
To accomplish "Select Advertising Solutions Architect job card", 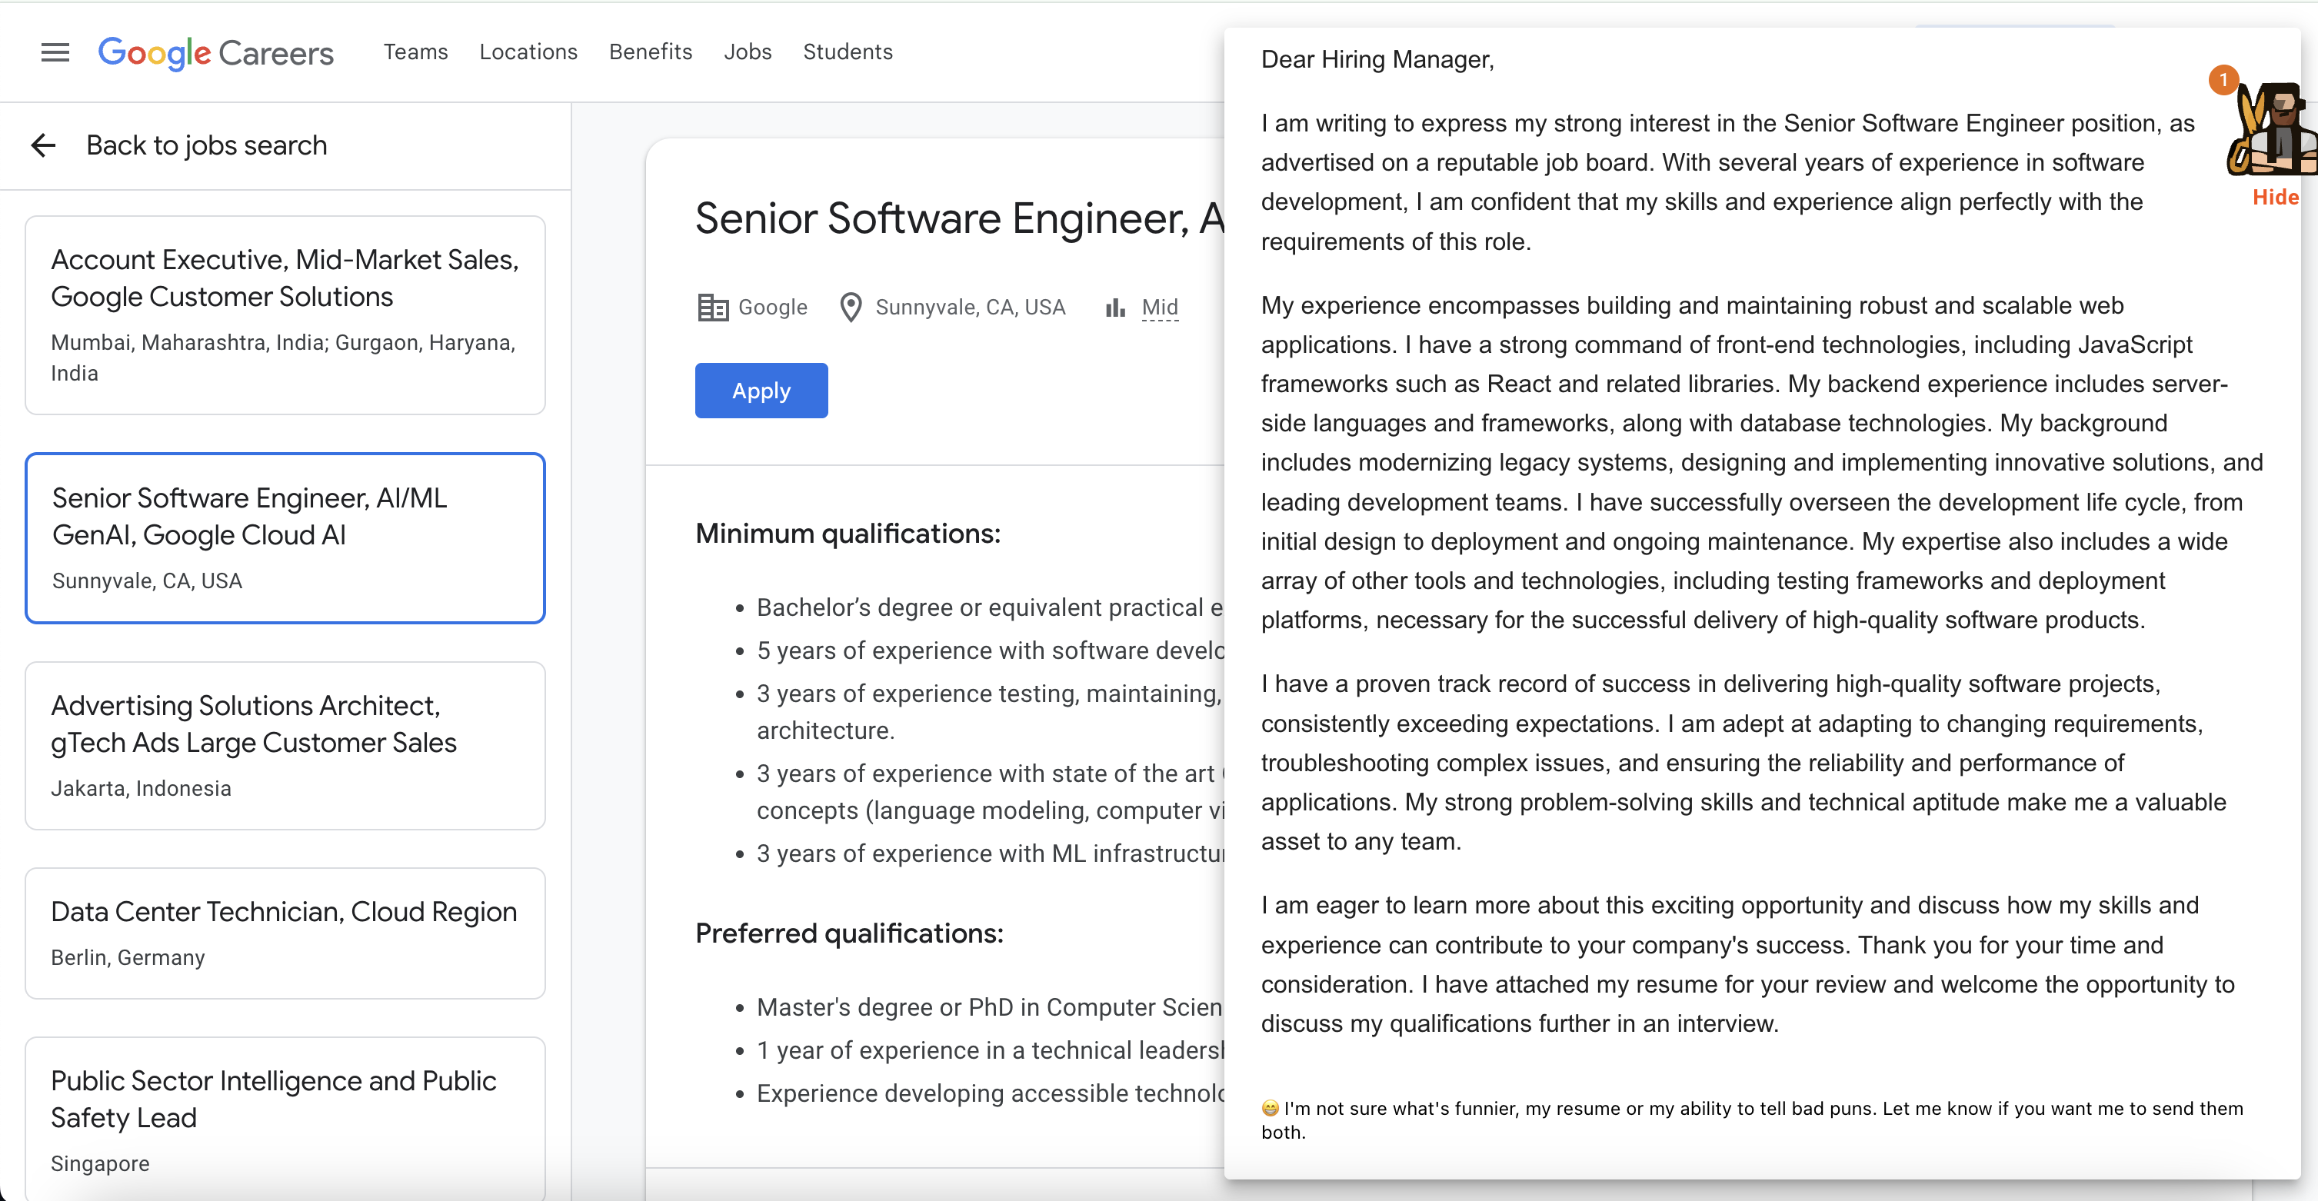I will pos(285,745).
